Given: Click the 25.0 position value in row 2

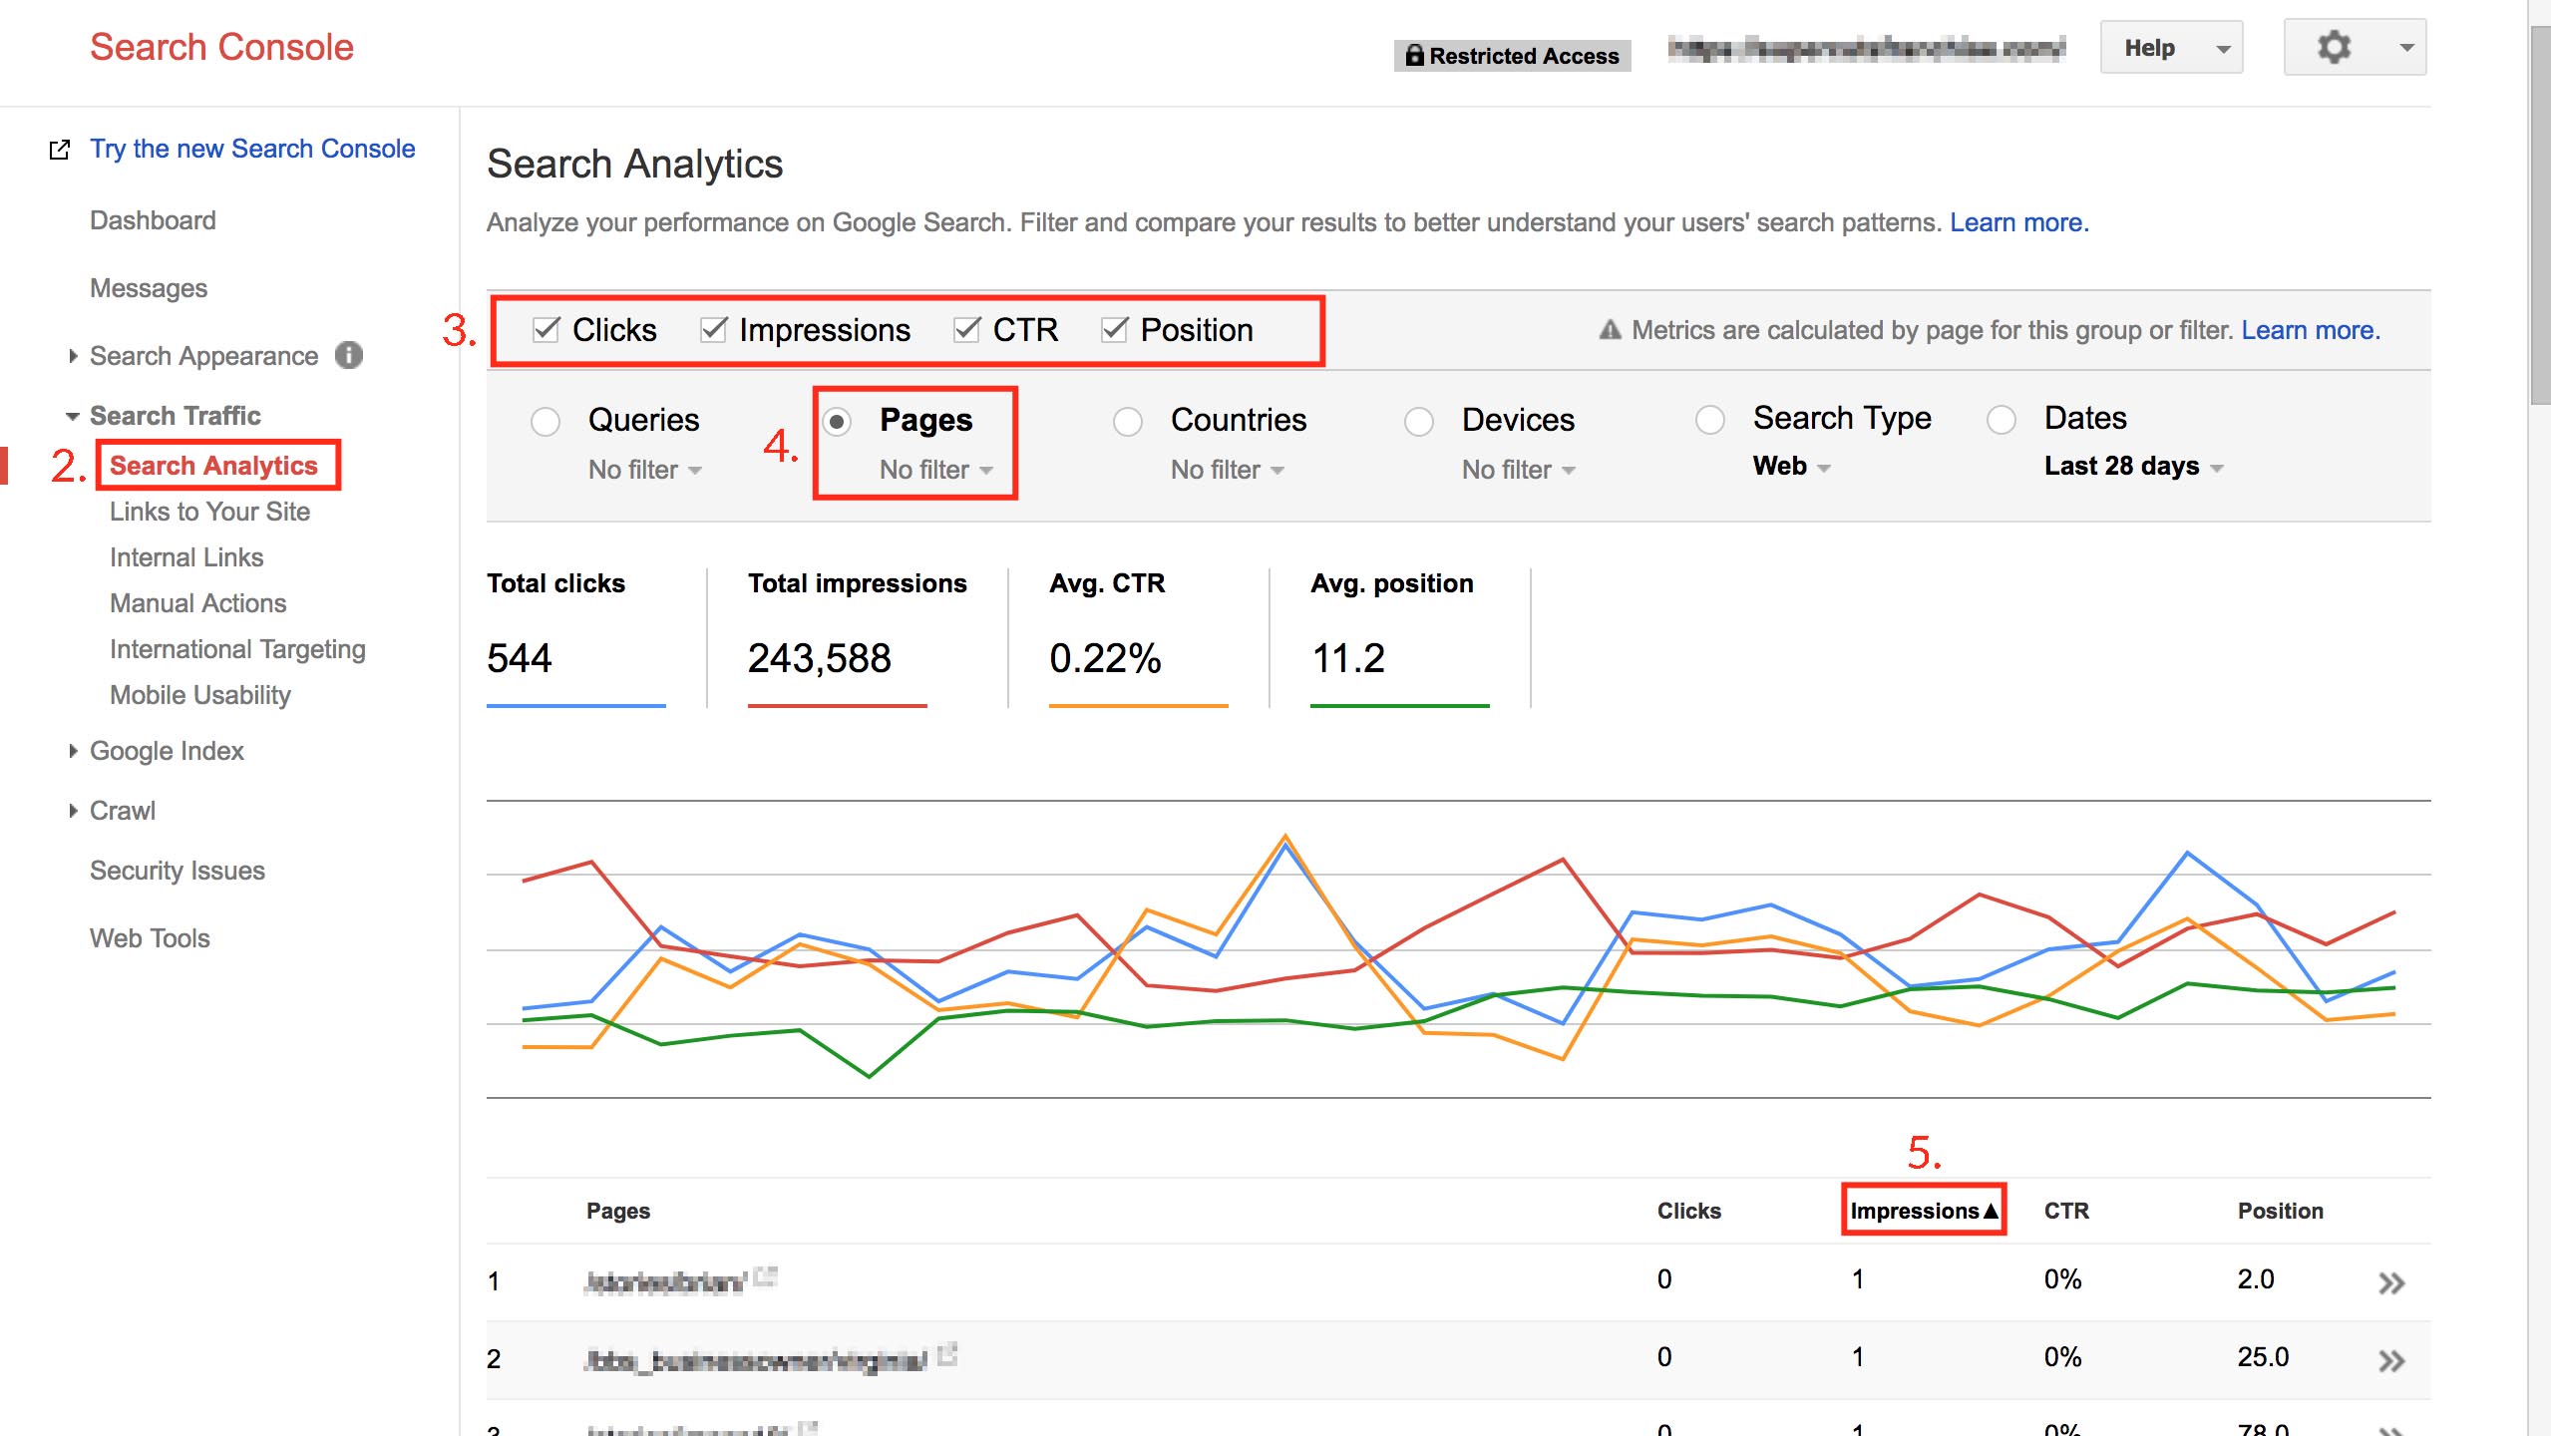Looking at the screenshot, I should (2263, 1357).
